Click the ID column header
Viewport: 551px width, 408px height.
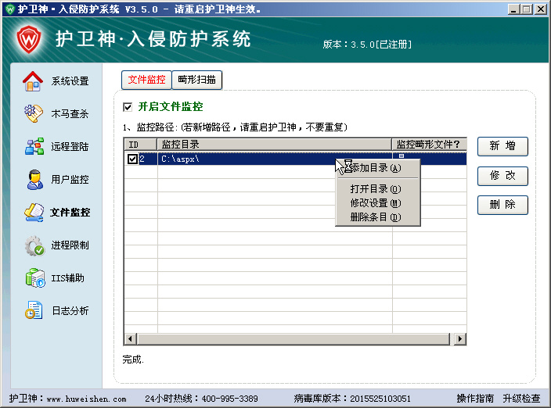(140, 144)
